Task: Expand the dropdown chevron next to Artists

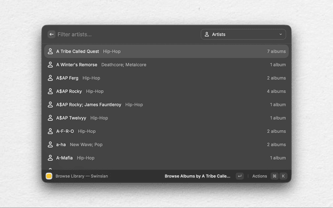Action: (x=280, y=34)
